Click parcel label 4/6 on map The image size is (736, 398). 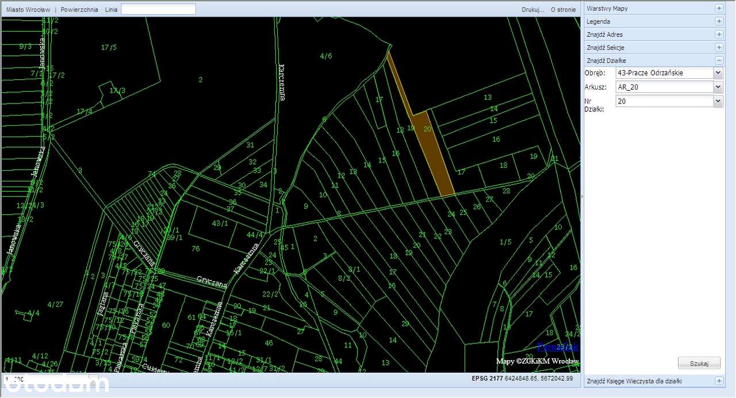(326, 56)
